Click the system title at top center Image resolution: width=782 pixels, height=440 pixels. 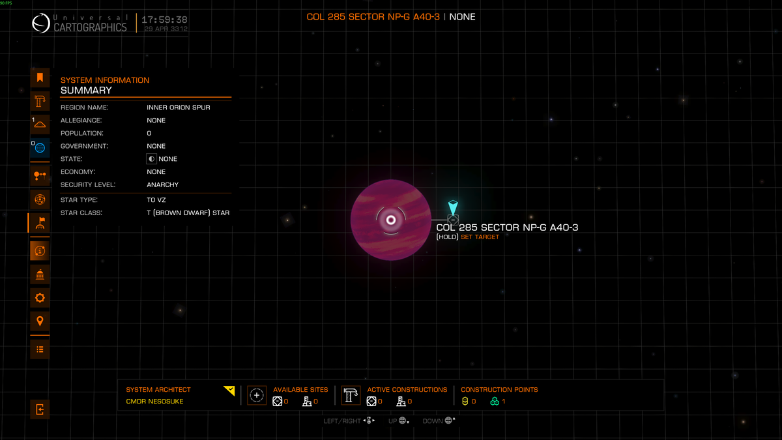point(391,16)
